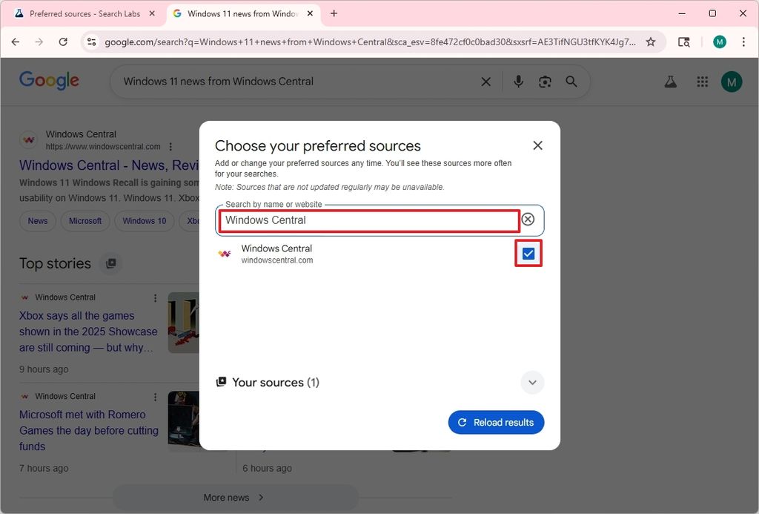Clear the Google search box query

click(x=485, y=82)
